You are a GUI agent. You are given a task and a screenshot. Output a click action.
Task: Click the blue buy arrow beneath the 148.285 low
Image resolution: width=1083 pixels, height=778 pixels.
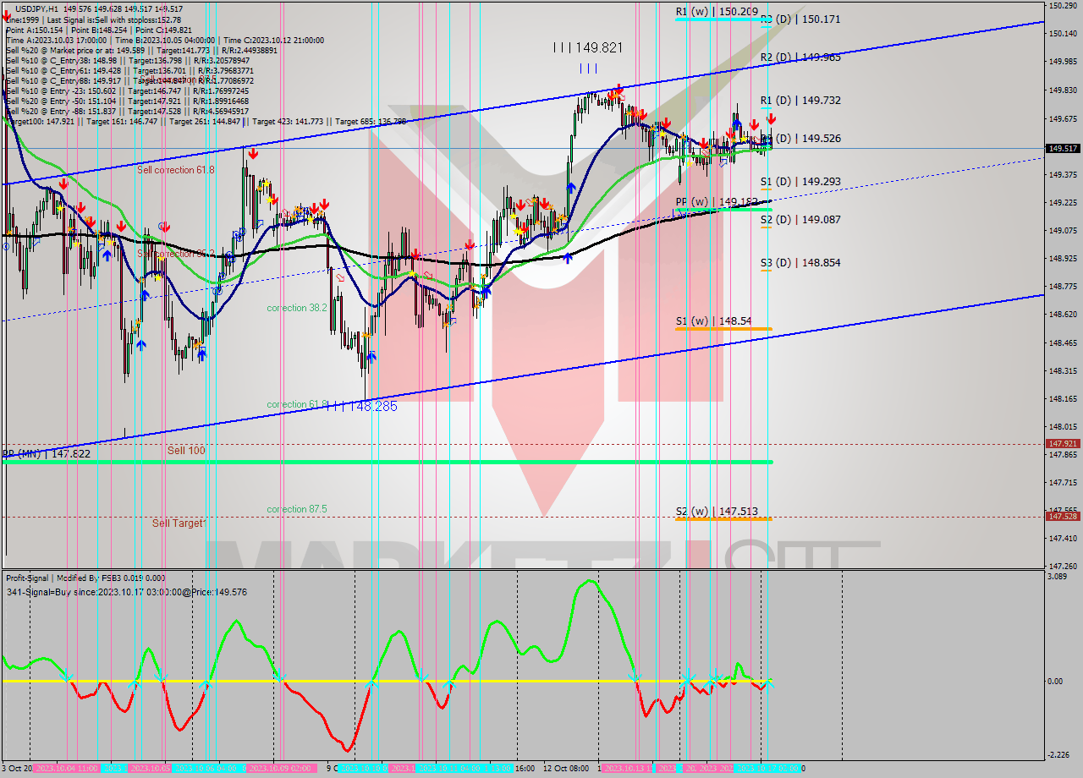click(x=371, y=356)
